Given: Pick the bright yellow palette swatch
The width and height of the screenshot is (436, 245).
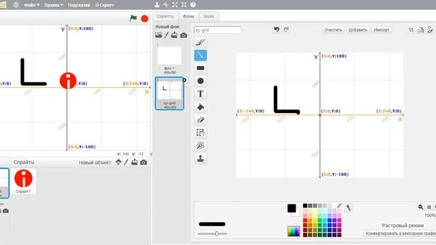Looking at the screenshot, I should [315, 220].
